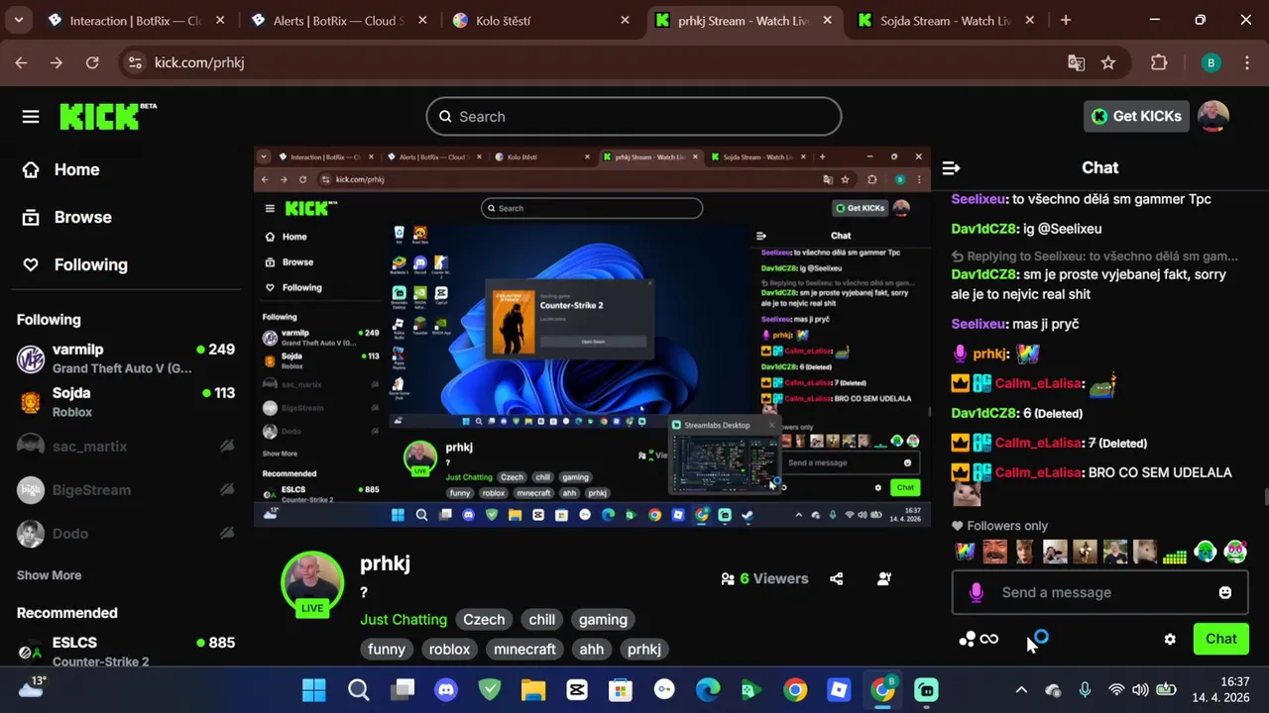Select the roblox tag
The width and height of the screenshot is (1269, 713).
449,650
